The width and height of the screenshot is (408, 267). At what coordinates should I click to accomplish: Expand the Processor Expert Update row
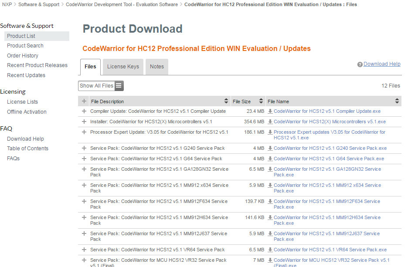(x=84, y=132)
